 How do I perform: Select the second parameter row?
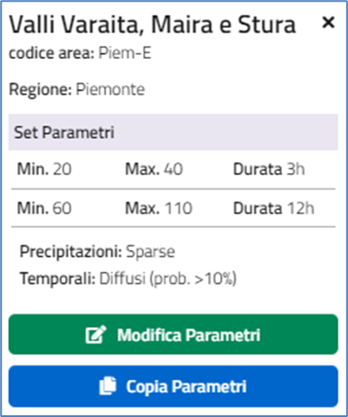click(x=173, y=208)
